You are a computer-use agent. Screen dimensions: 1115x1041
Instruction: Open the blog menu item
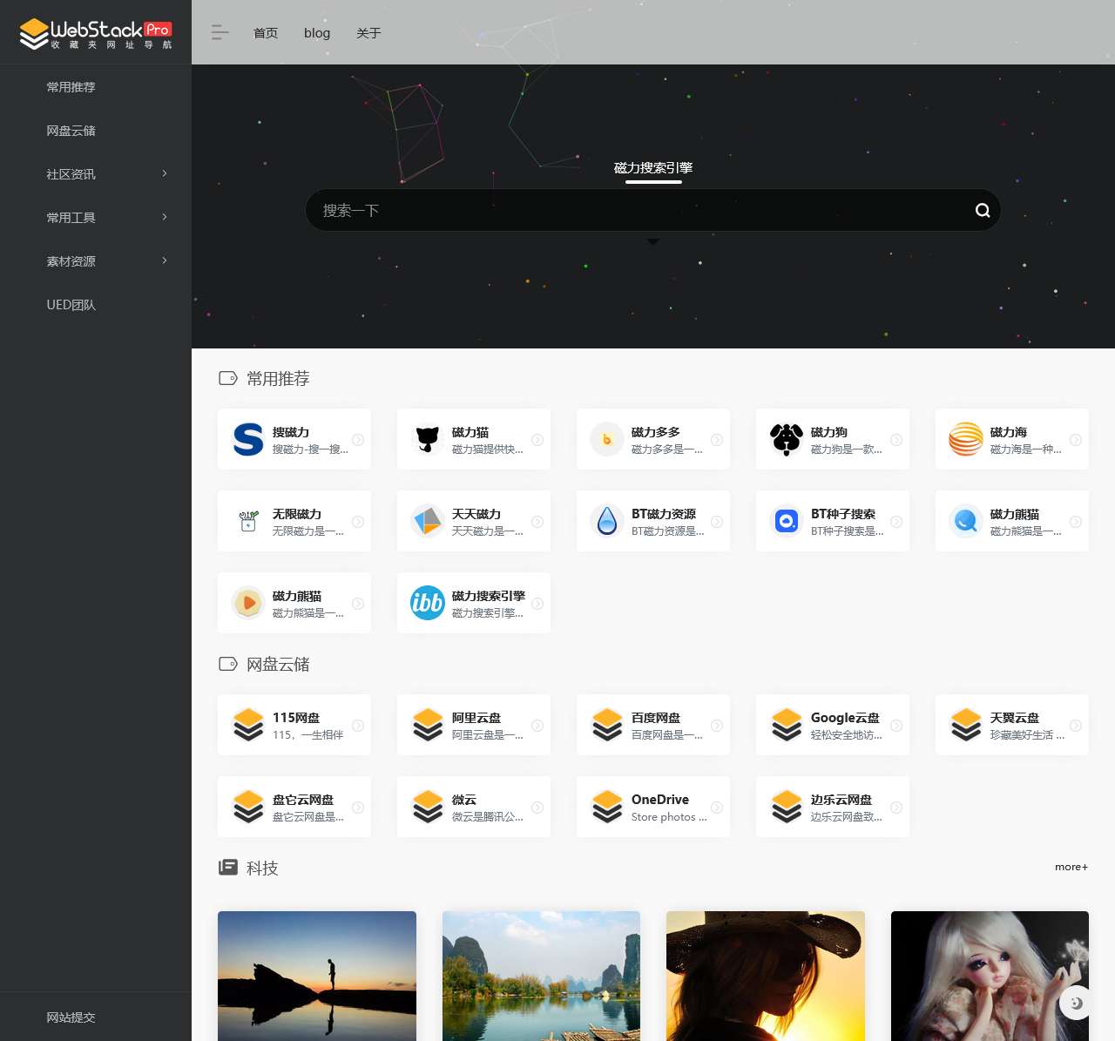click(x=317, y=33)
